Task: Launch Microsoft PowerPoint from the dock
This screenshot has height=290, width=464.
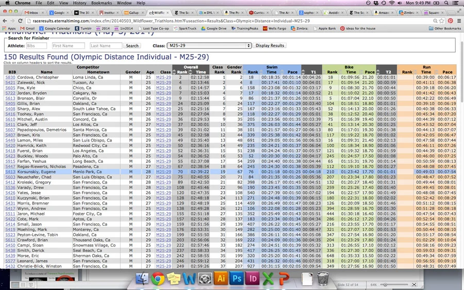Action: [284, 279]
